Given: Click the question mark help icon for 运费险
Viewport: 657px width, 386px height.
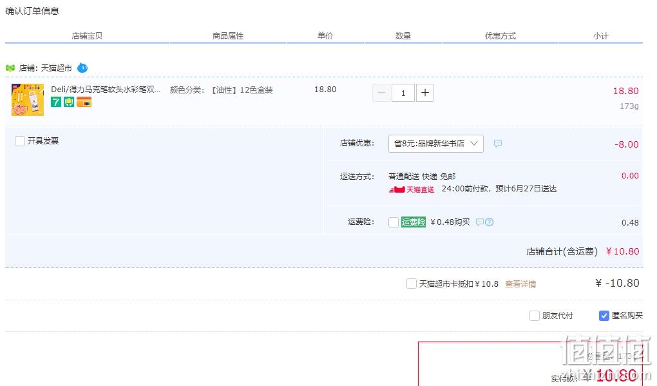Looking at the screenshot, I should coord(489,222).
